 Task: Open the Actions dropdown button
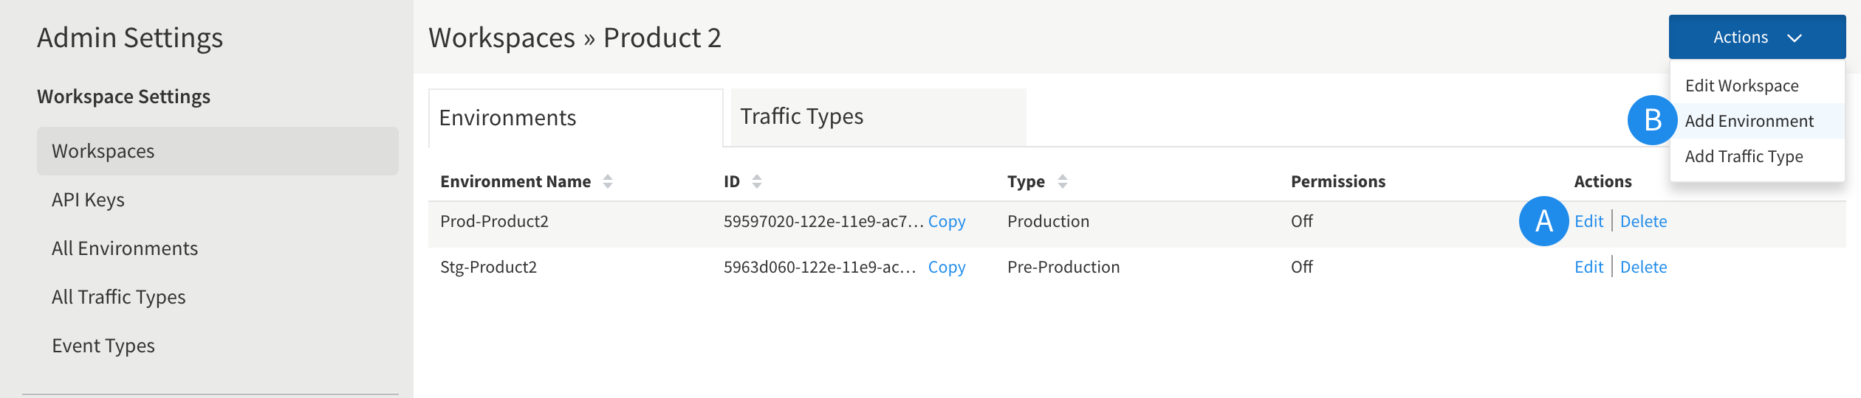point(1757,37)
